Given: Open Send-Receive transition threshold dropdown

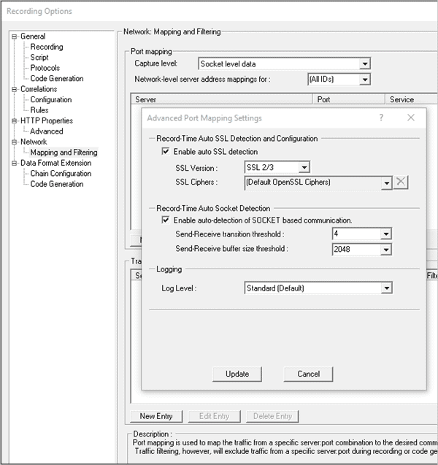Looking at the screenshot, I should pos(386,234).
